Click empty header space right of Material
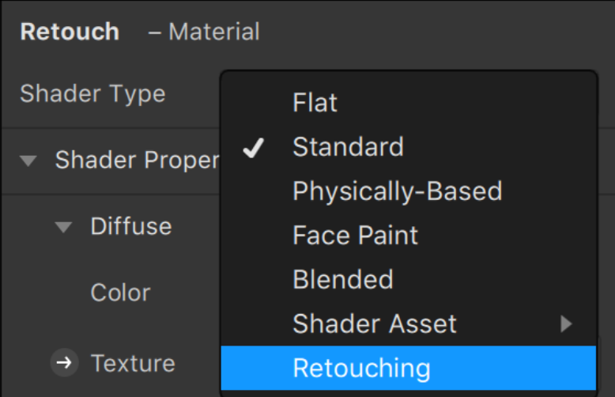The width and height of the screenshot is (615, 397). tap(432, 32)
